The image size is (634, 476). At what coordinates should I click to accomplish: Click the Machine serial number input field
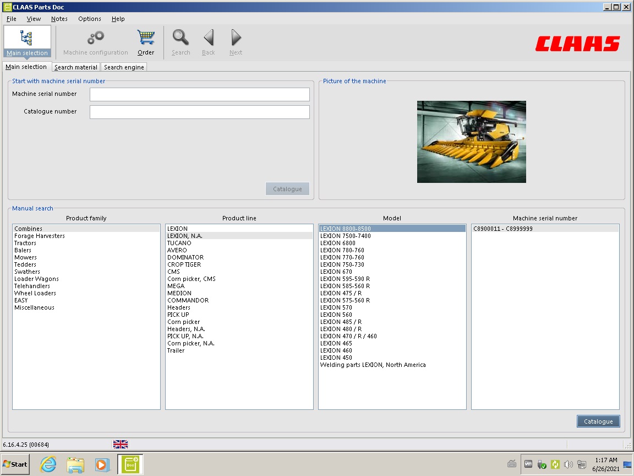pos(200,94)
